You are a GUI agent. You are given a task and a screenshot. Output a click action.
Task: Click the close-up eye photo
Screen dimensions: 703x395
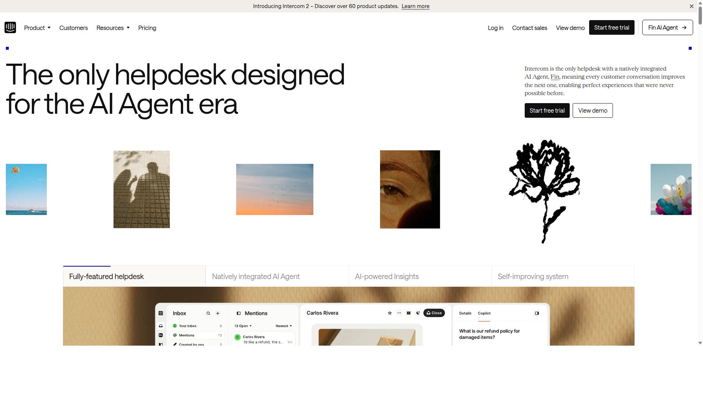(410, 189)
